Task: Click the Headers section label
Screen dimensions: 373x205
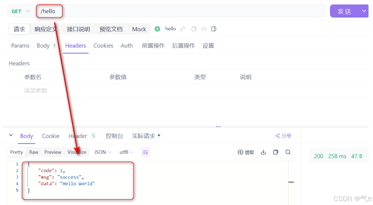Action: tap(19, 64)
